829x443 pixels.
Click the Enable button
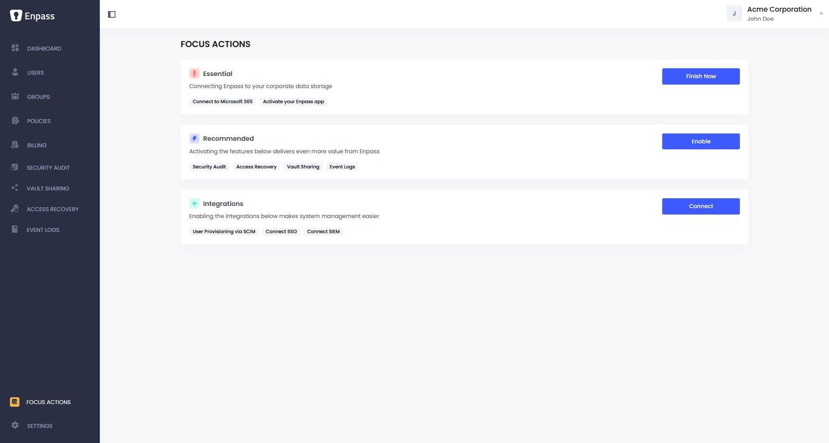[x=701, y=141]
